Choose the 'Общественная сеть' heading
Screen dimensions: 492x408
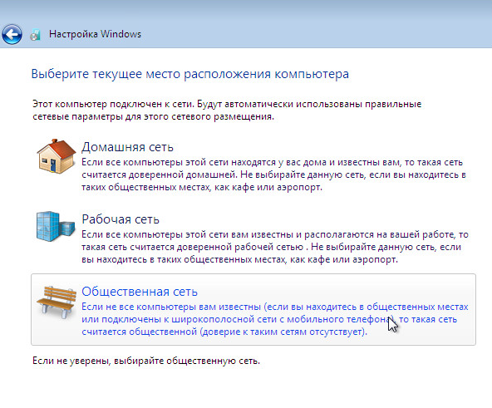click(140, 292)
